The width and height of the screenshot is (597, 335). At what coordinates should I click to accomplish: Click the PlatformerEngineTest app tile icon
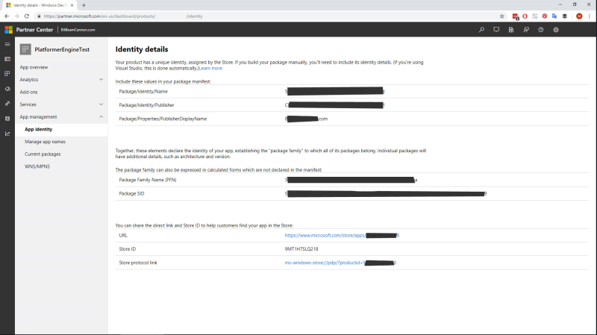(25, 49)
